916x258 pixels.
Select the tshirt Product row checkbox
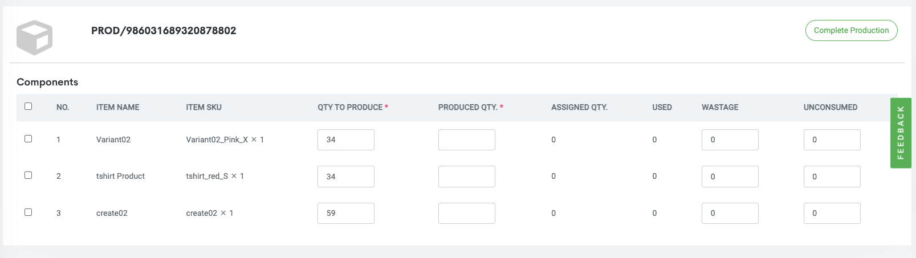[29, 175]
